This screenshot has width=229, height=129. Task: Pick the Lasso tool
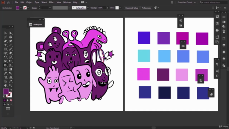click(10, 37)
